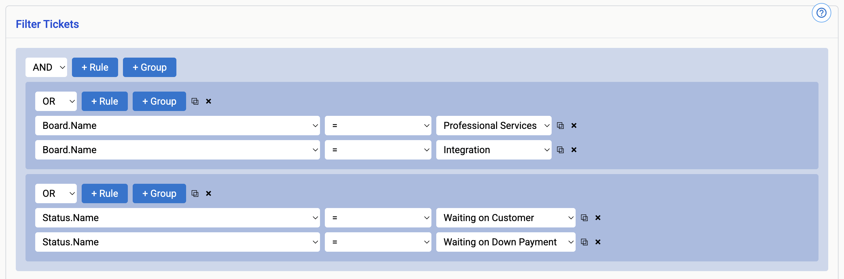Add a subgroup to the Status.Name group
This screenshot has width=844, height=279.
(159, 193)
